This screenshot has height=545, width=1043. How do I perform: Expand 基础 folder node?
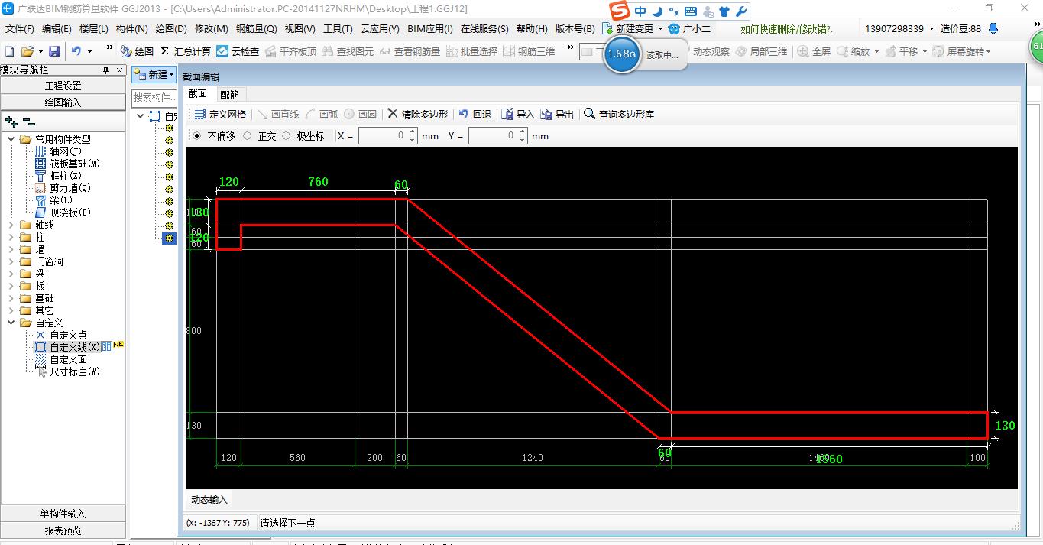[11, 298]
